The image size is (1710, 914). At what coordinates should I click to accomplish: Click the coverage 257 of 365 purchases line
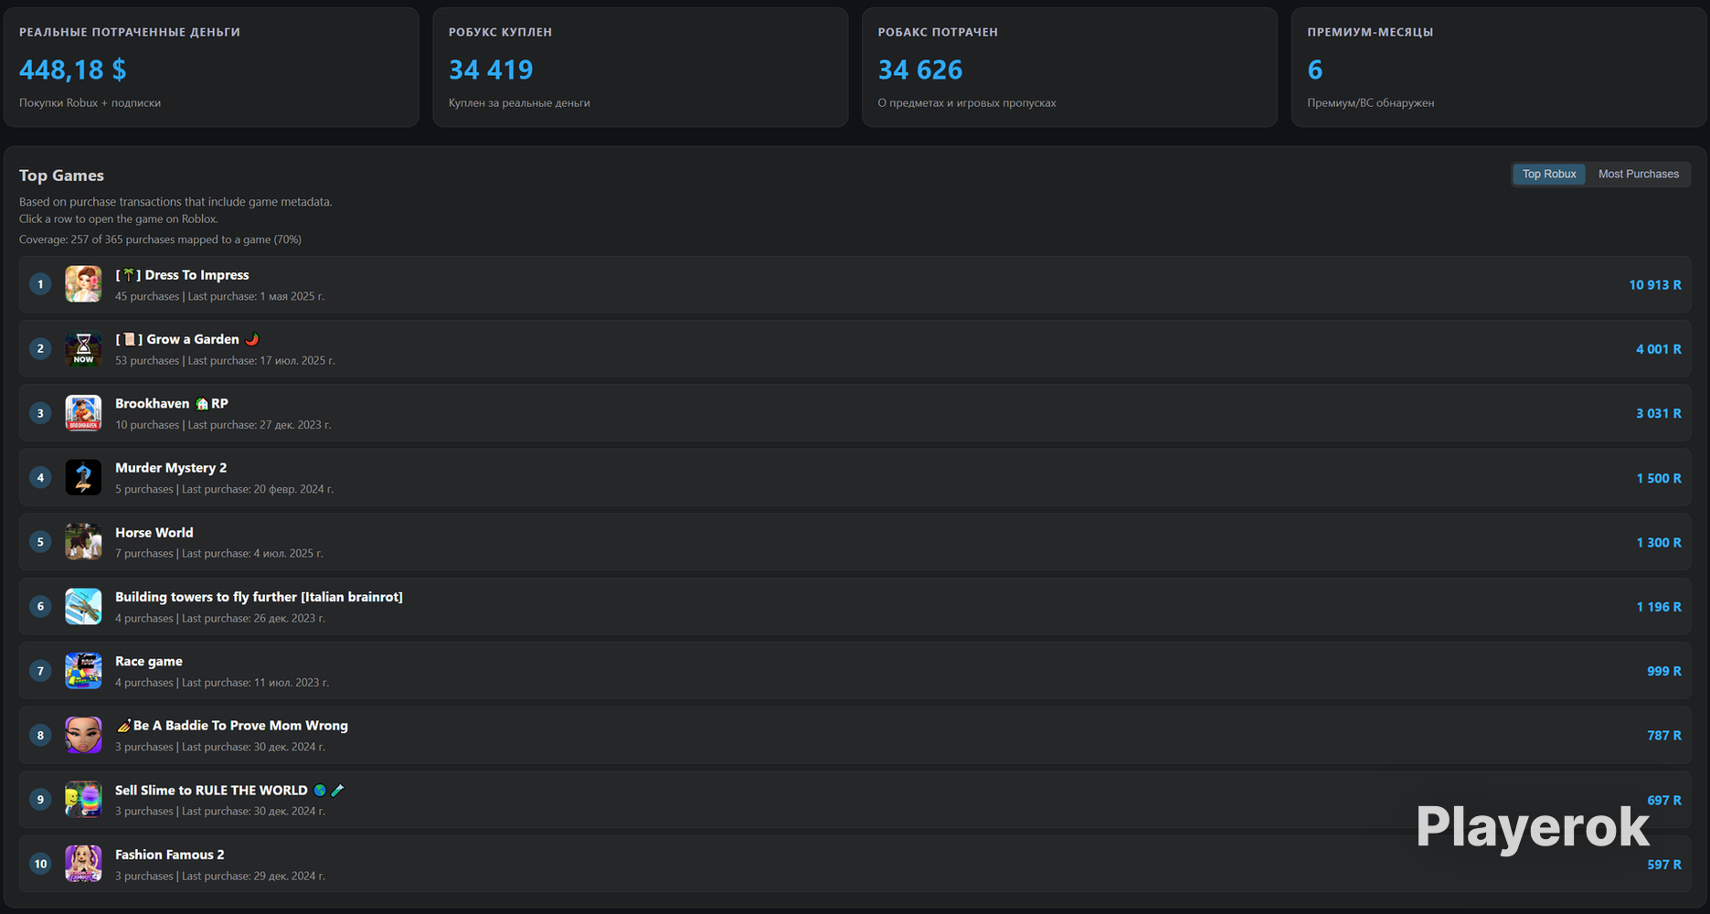click(160, 239)
